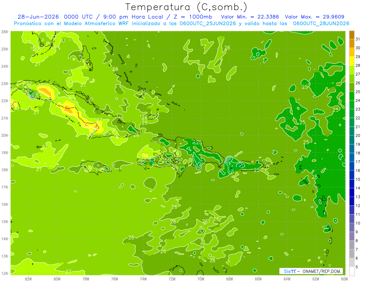Click the color scale label "14"
The image size is (366, 283).
pyautogui.click(x=358, y=188)
